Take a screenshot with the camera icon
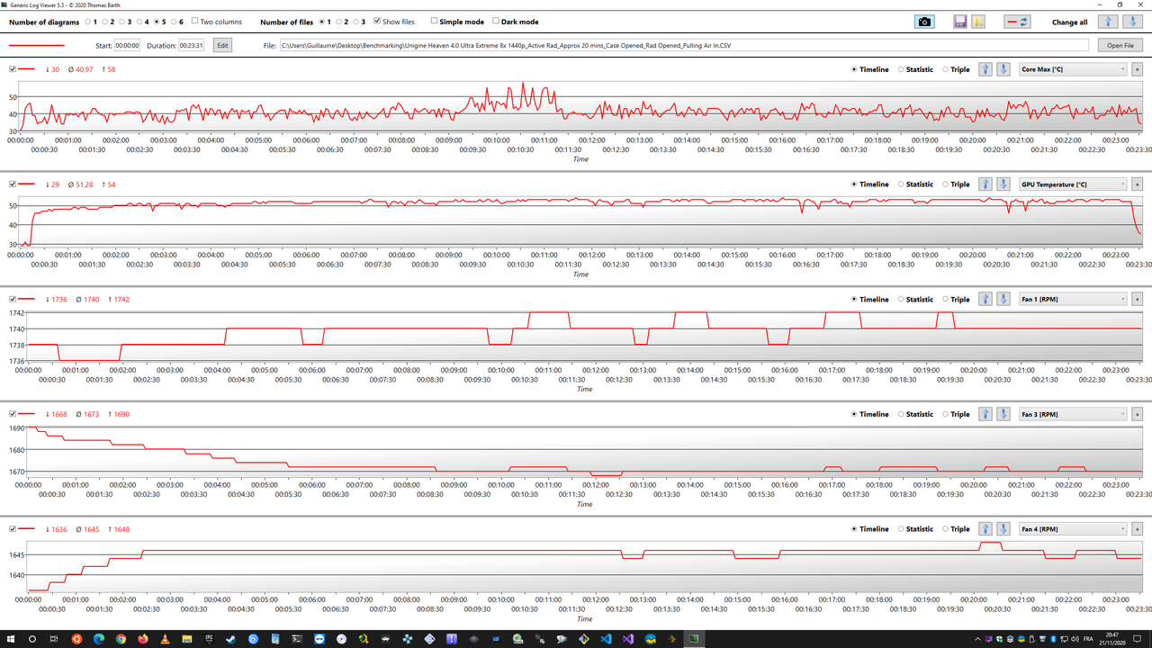The image size is (1152, 648). coord(924,21)
